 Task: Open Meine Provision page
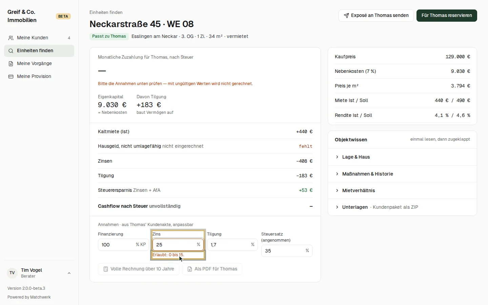pyautogui.click(x=39, y=77)
